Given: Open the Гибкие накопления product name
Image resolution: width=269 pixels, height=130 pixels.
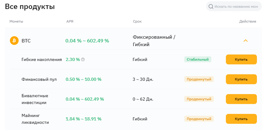Looking at the screenshot, I should pyautogui.click(x=42, y=59).
